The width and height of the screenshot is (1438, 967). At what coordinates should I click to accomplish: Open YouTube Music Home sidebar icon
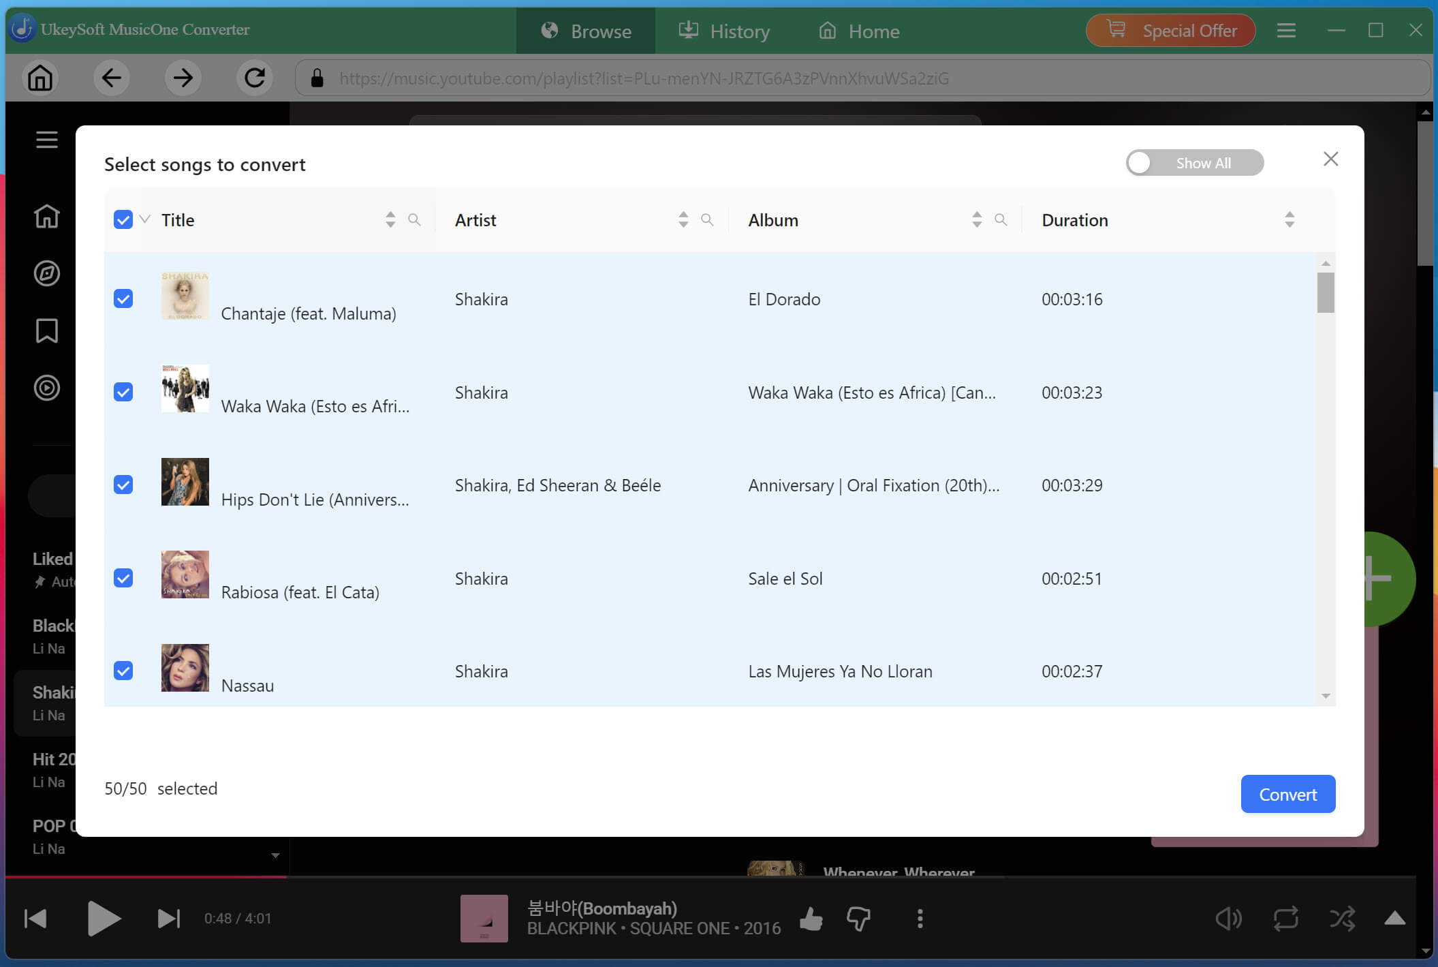[x=46, y=216]
